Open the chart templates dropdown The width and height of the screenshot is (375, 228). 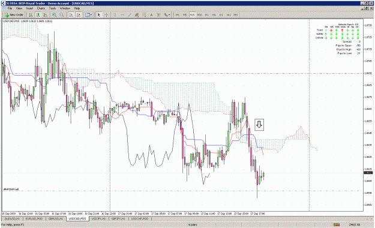(88, 15)
